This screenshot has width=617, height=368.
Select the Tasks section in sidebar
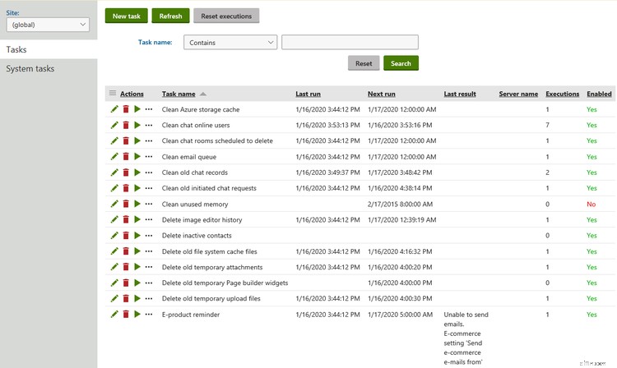pyautogui.click(x=16, y=50)
